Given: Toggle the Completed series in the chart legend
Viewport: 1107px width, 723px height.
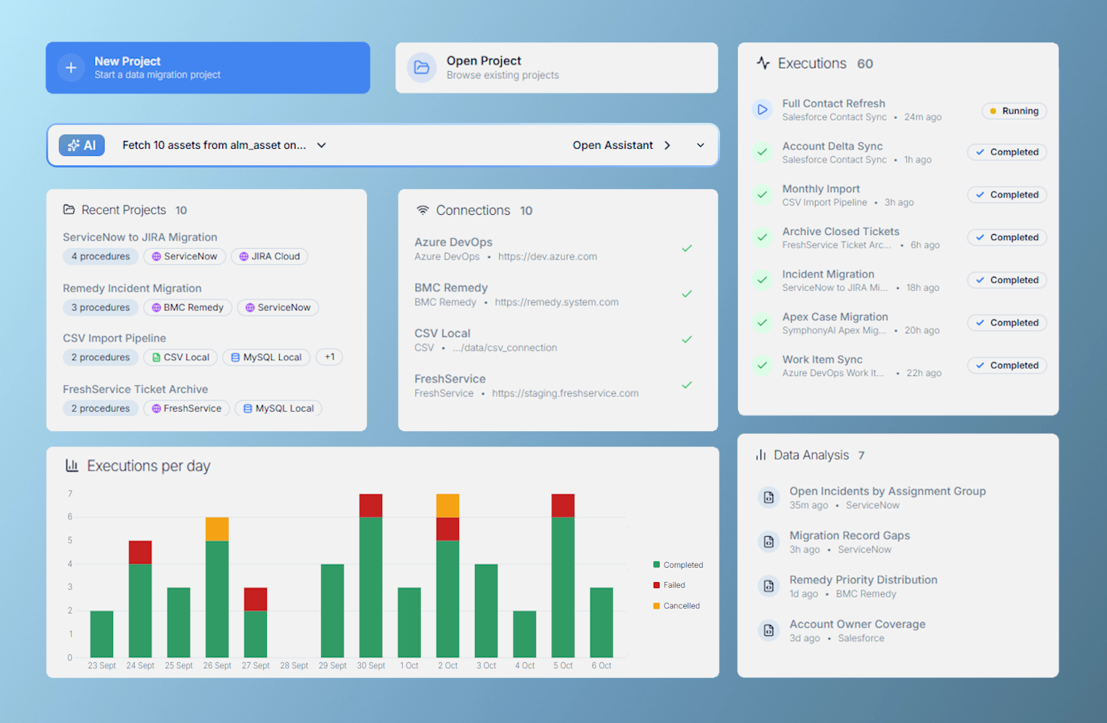Looking at the screenshot, I should [x=678, y=565].
